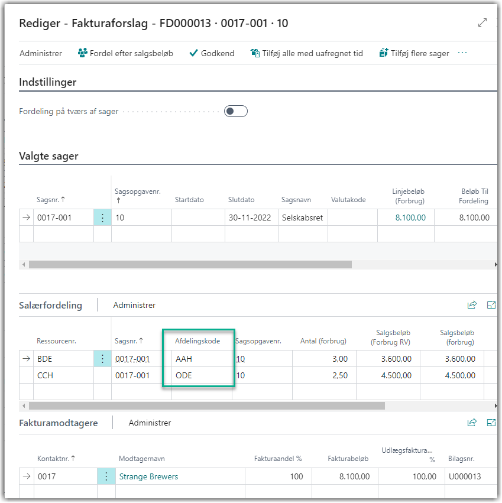Click the Fakturaandel % cell with 100
The image size is (502, 503).
coord(278,476)
